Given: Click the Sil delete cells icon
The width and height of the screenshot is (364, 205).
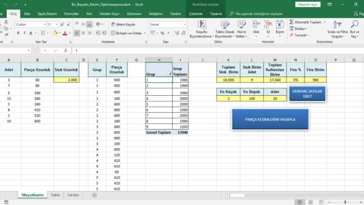Looking at the screenshot, I should coord(268,24).
